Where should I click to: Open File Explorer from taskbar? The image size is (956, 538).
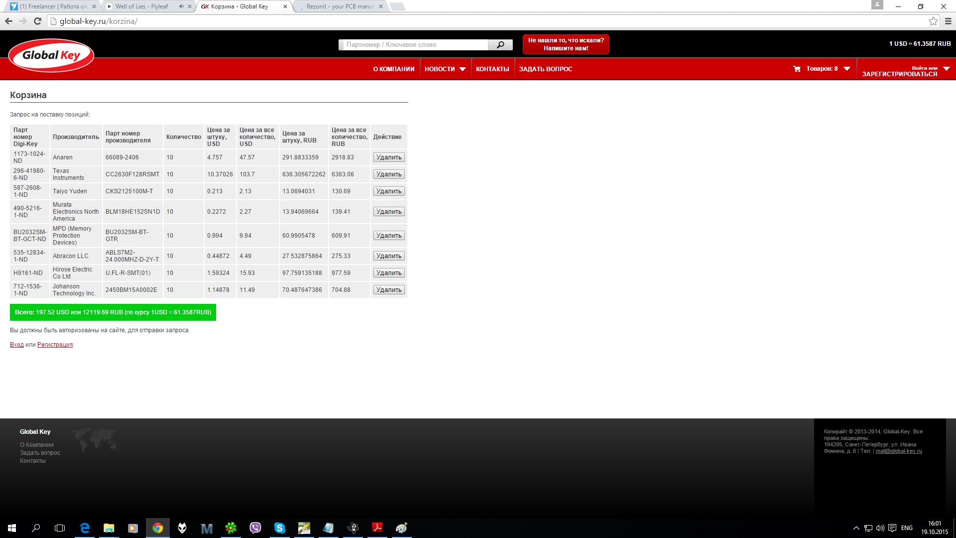pyautogui.click(x=109, y=528)
